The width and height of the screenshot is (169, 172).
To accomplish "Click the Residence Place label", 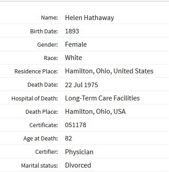I will tap(36, 72).
